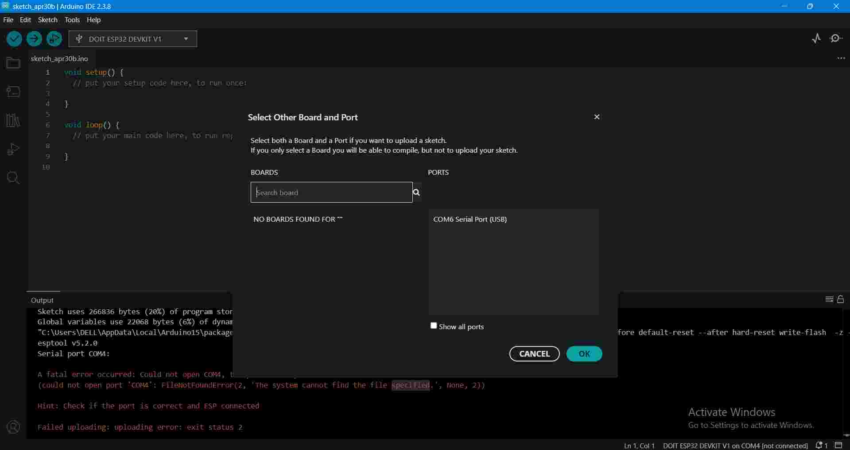Screen dimensions: 850x450
Task: Click the magnifier icon beside Search board
Action: tap(416, 192)
